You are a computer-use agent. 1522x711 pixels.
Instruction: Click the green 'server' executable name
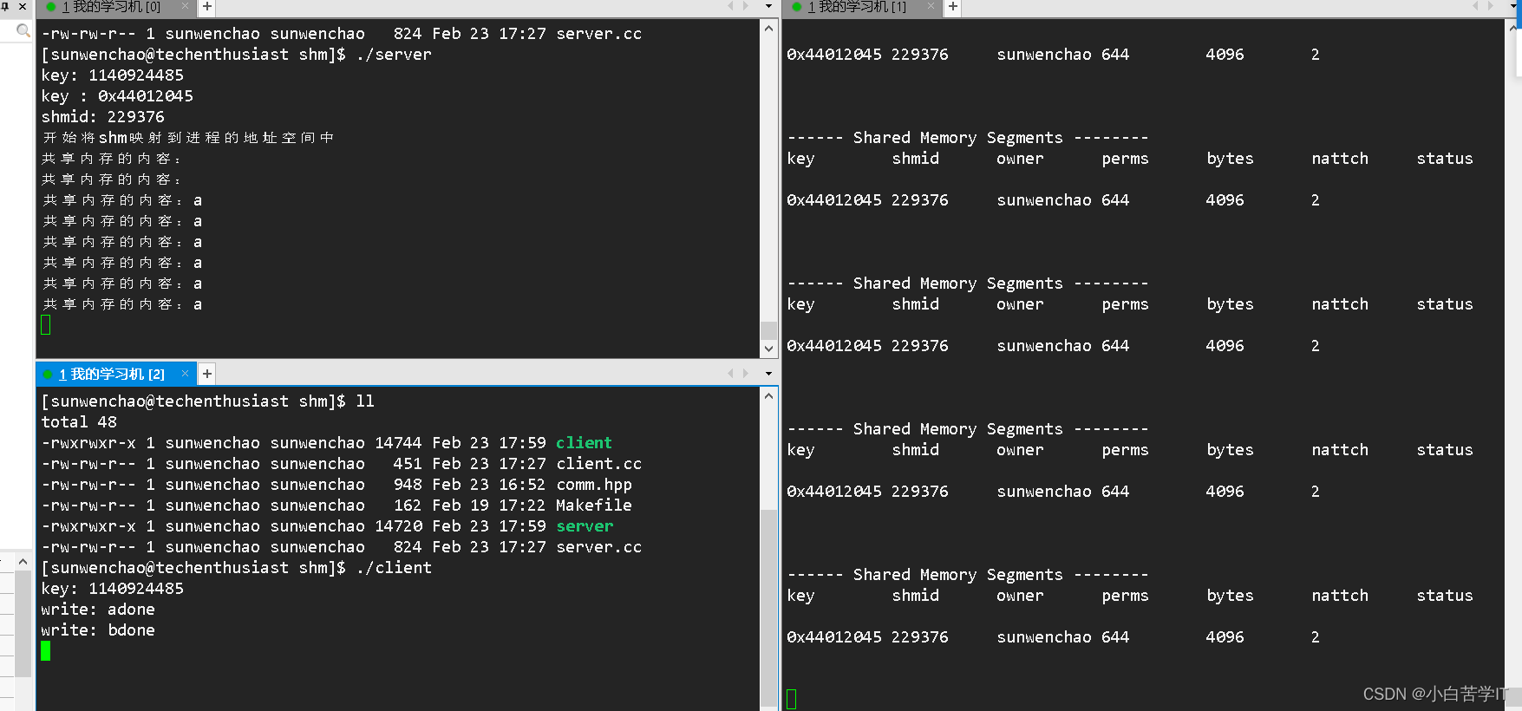point(585,526)
